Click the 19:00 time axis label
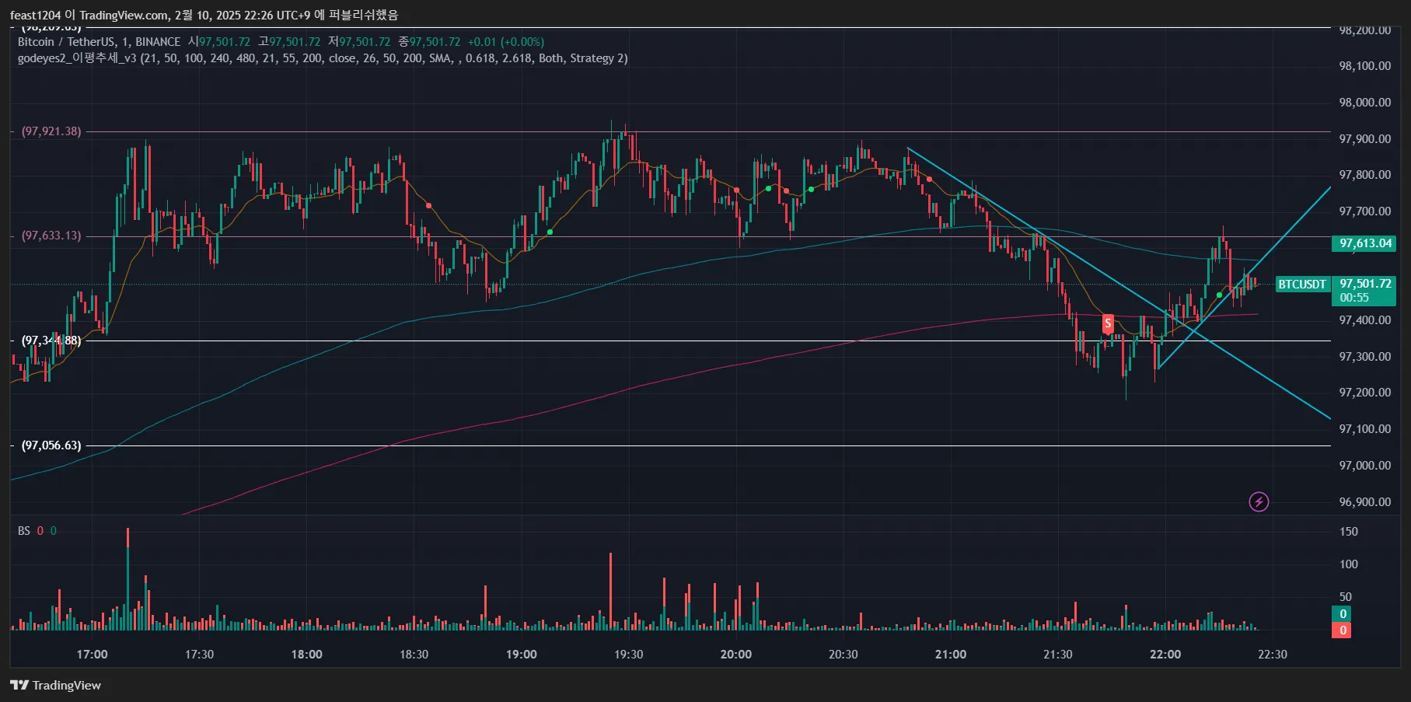 point(521,655)
